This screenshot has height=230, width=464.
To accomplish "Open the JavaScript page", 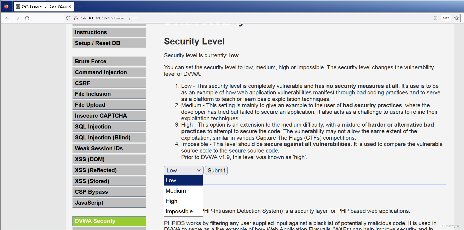I will click(x=109, y=203).
